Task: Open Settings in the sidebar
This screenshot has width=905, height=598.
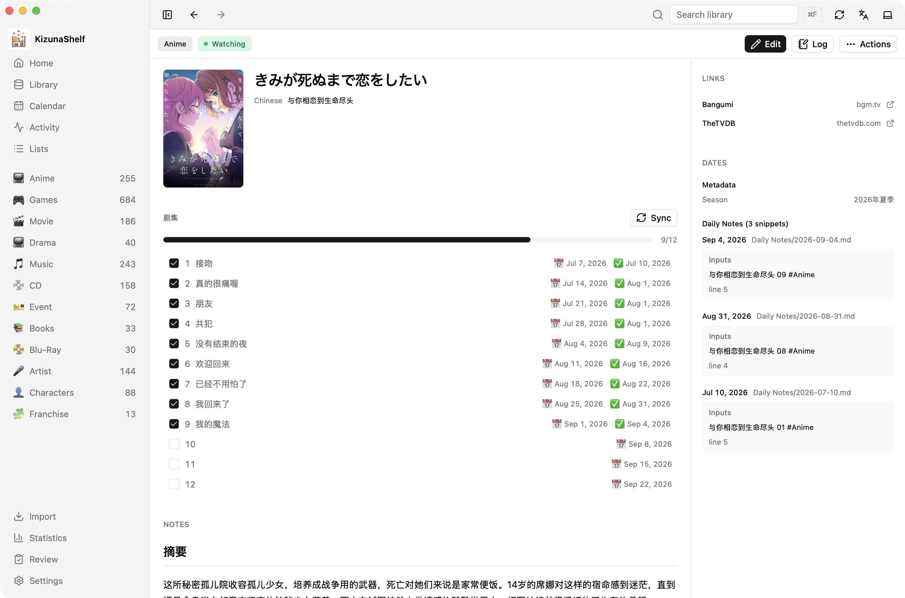Action: (75, 581)
